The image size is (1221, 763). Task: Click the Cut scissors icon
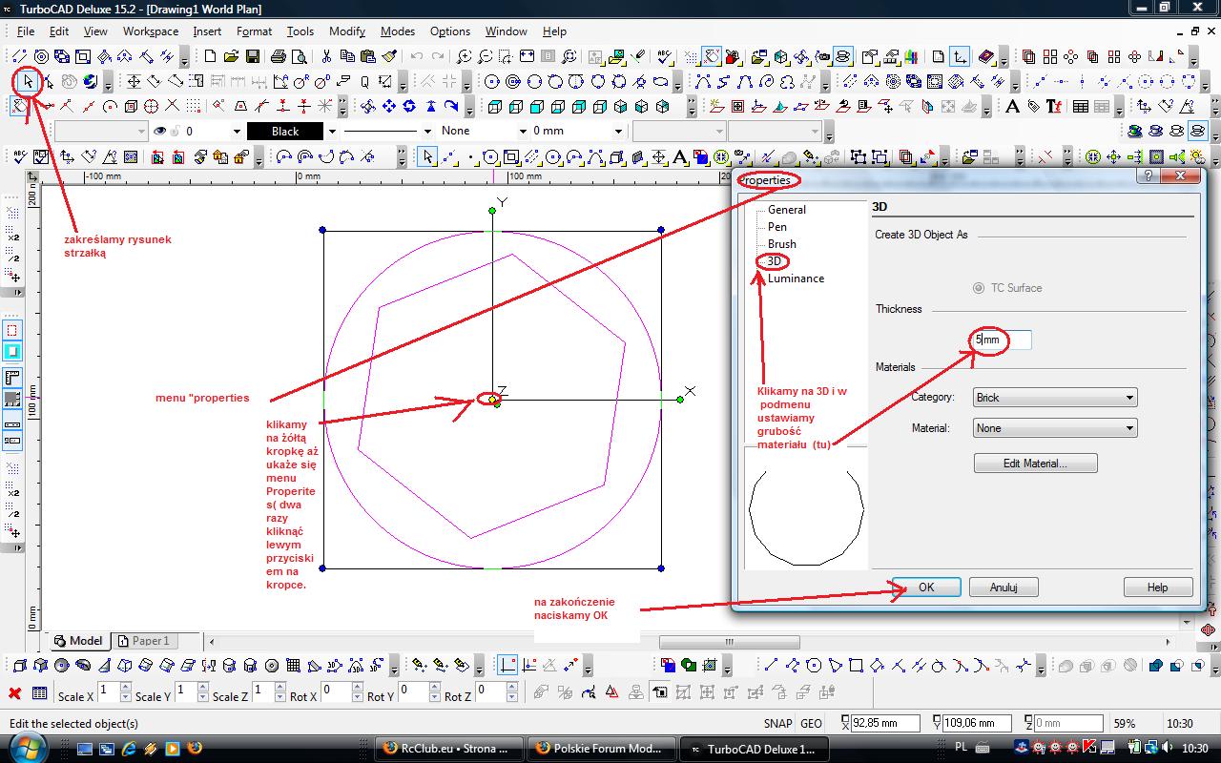pyautogui.click(x=326, y=57)
